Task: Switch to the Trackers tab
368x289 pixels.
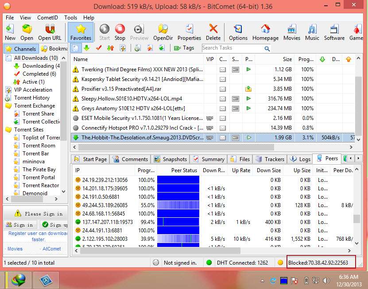Action: coord(270,159)
